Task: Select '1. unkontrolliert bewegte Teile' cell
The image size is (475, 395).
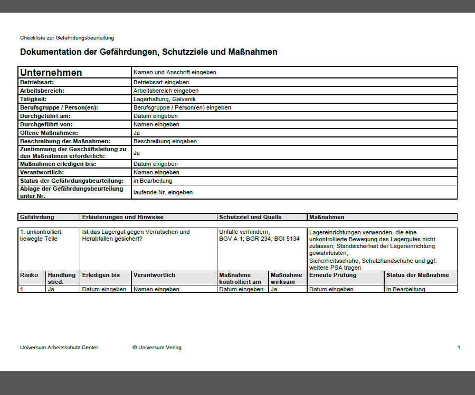Action: (x=49, y=249)
